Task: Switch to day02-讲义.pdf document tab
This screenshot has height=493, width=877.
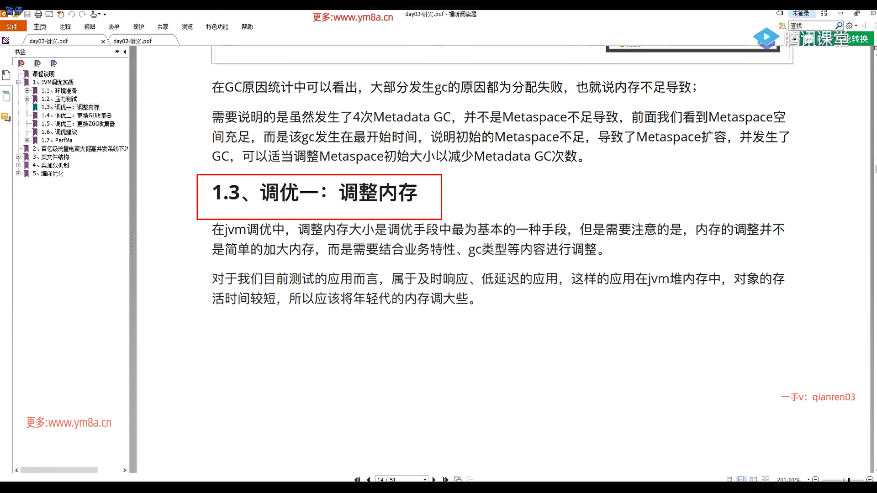Action: 132,41
